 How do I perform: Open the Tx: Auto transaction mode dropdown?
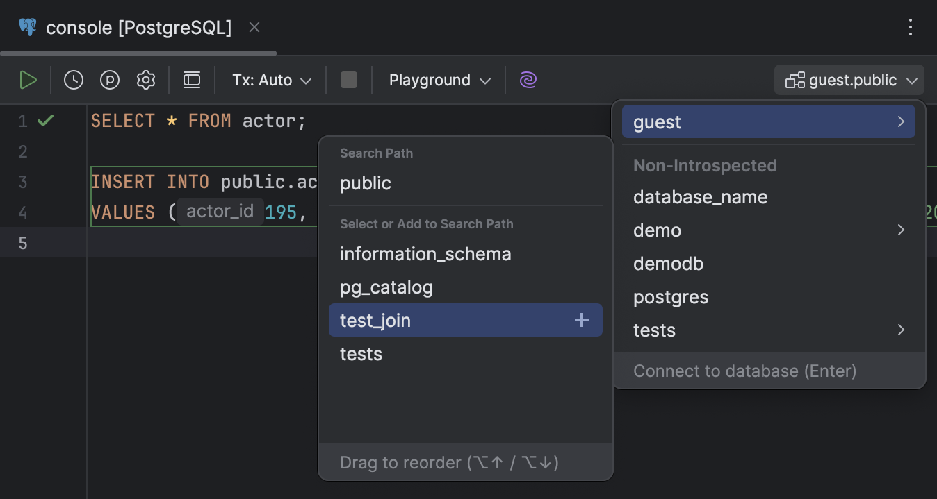270,79
